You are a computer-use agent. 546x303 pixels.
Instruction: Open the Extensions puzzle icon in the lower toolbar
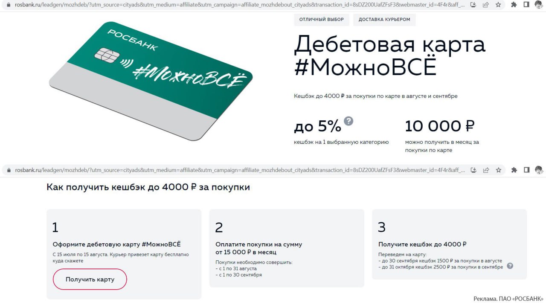coord(514,170)
